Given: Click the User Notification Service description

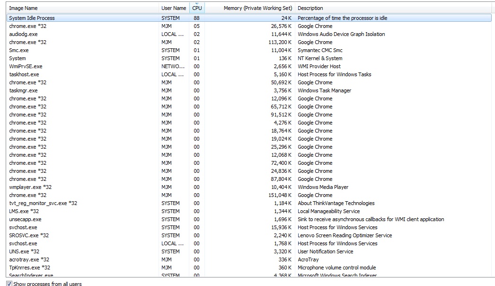Looking at the screenshot, I should click(x=325, y=251).
